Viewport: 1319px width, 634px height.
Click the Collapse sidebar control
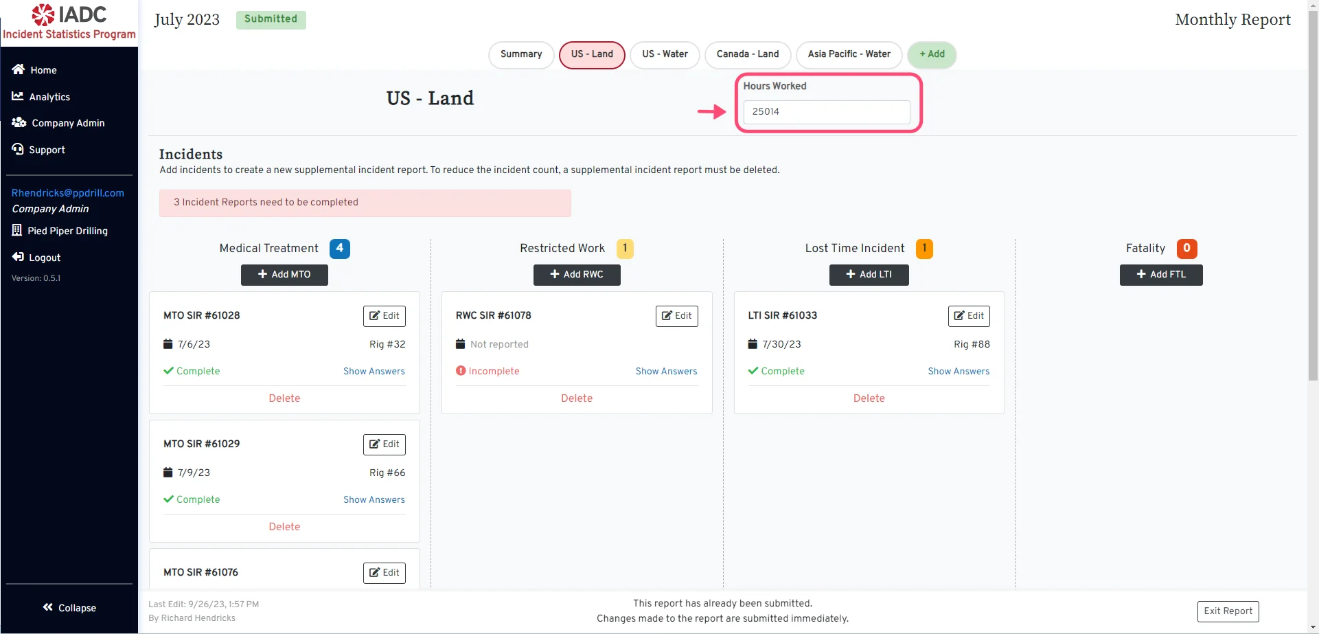coord(69,608)
